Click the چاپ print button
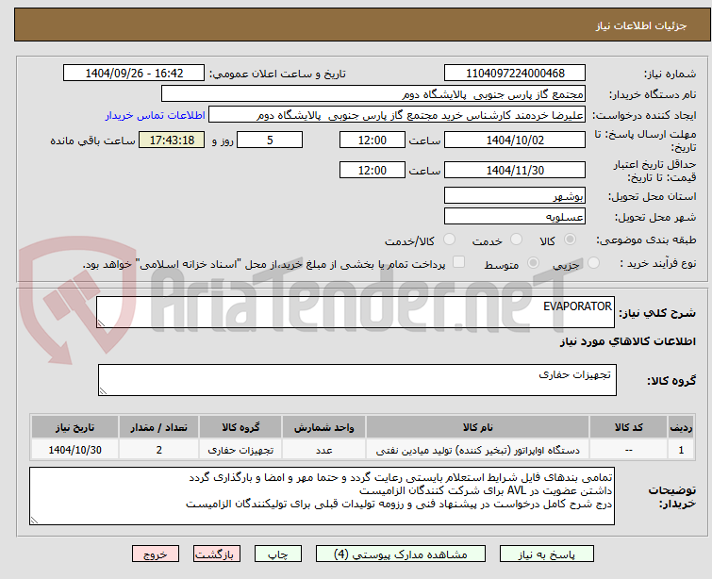 (x=278, y=554)
